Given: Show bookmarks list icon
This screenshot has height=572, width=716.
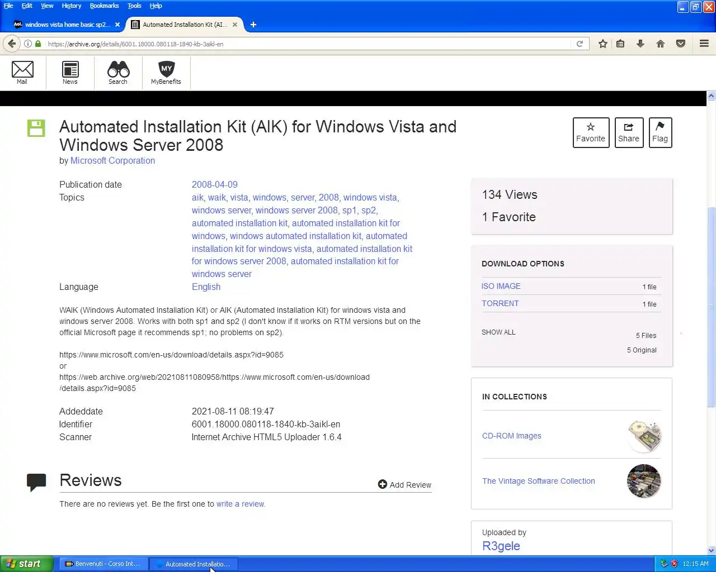Looking at the screenshot, I should (x=620, y=44).
